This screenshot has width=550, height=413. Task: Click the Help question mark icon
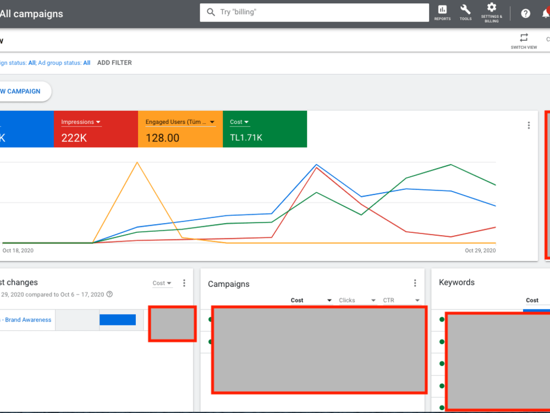525,13
